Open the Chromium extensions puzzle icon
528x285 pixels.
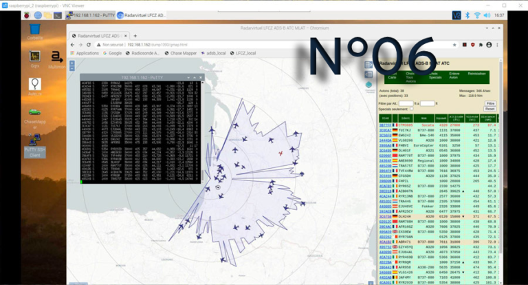coord(481,45)
